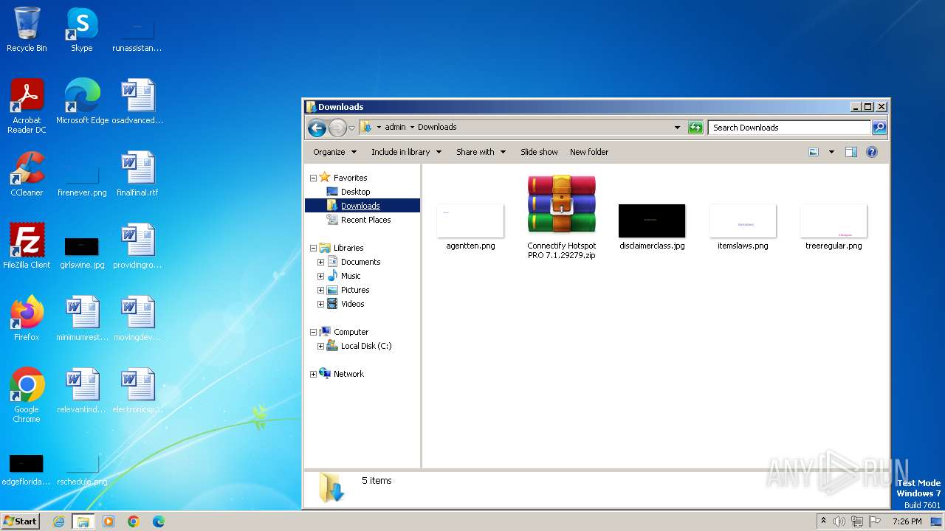Go back in Explorer navigation
The width and height of the screenshot is (945, 531).
tap(317, 128)
